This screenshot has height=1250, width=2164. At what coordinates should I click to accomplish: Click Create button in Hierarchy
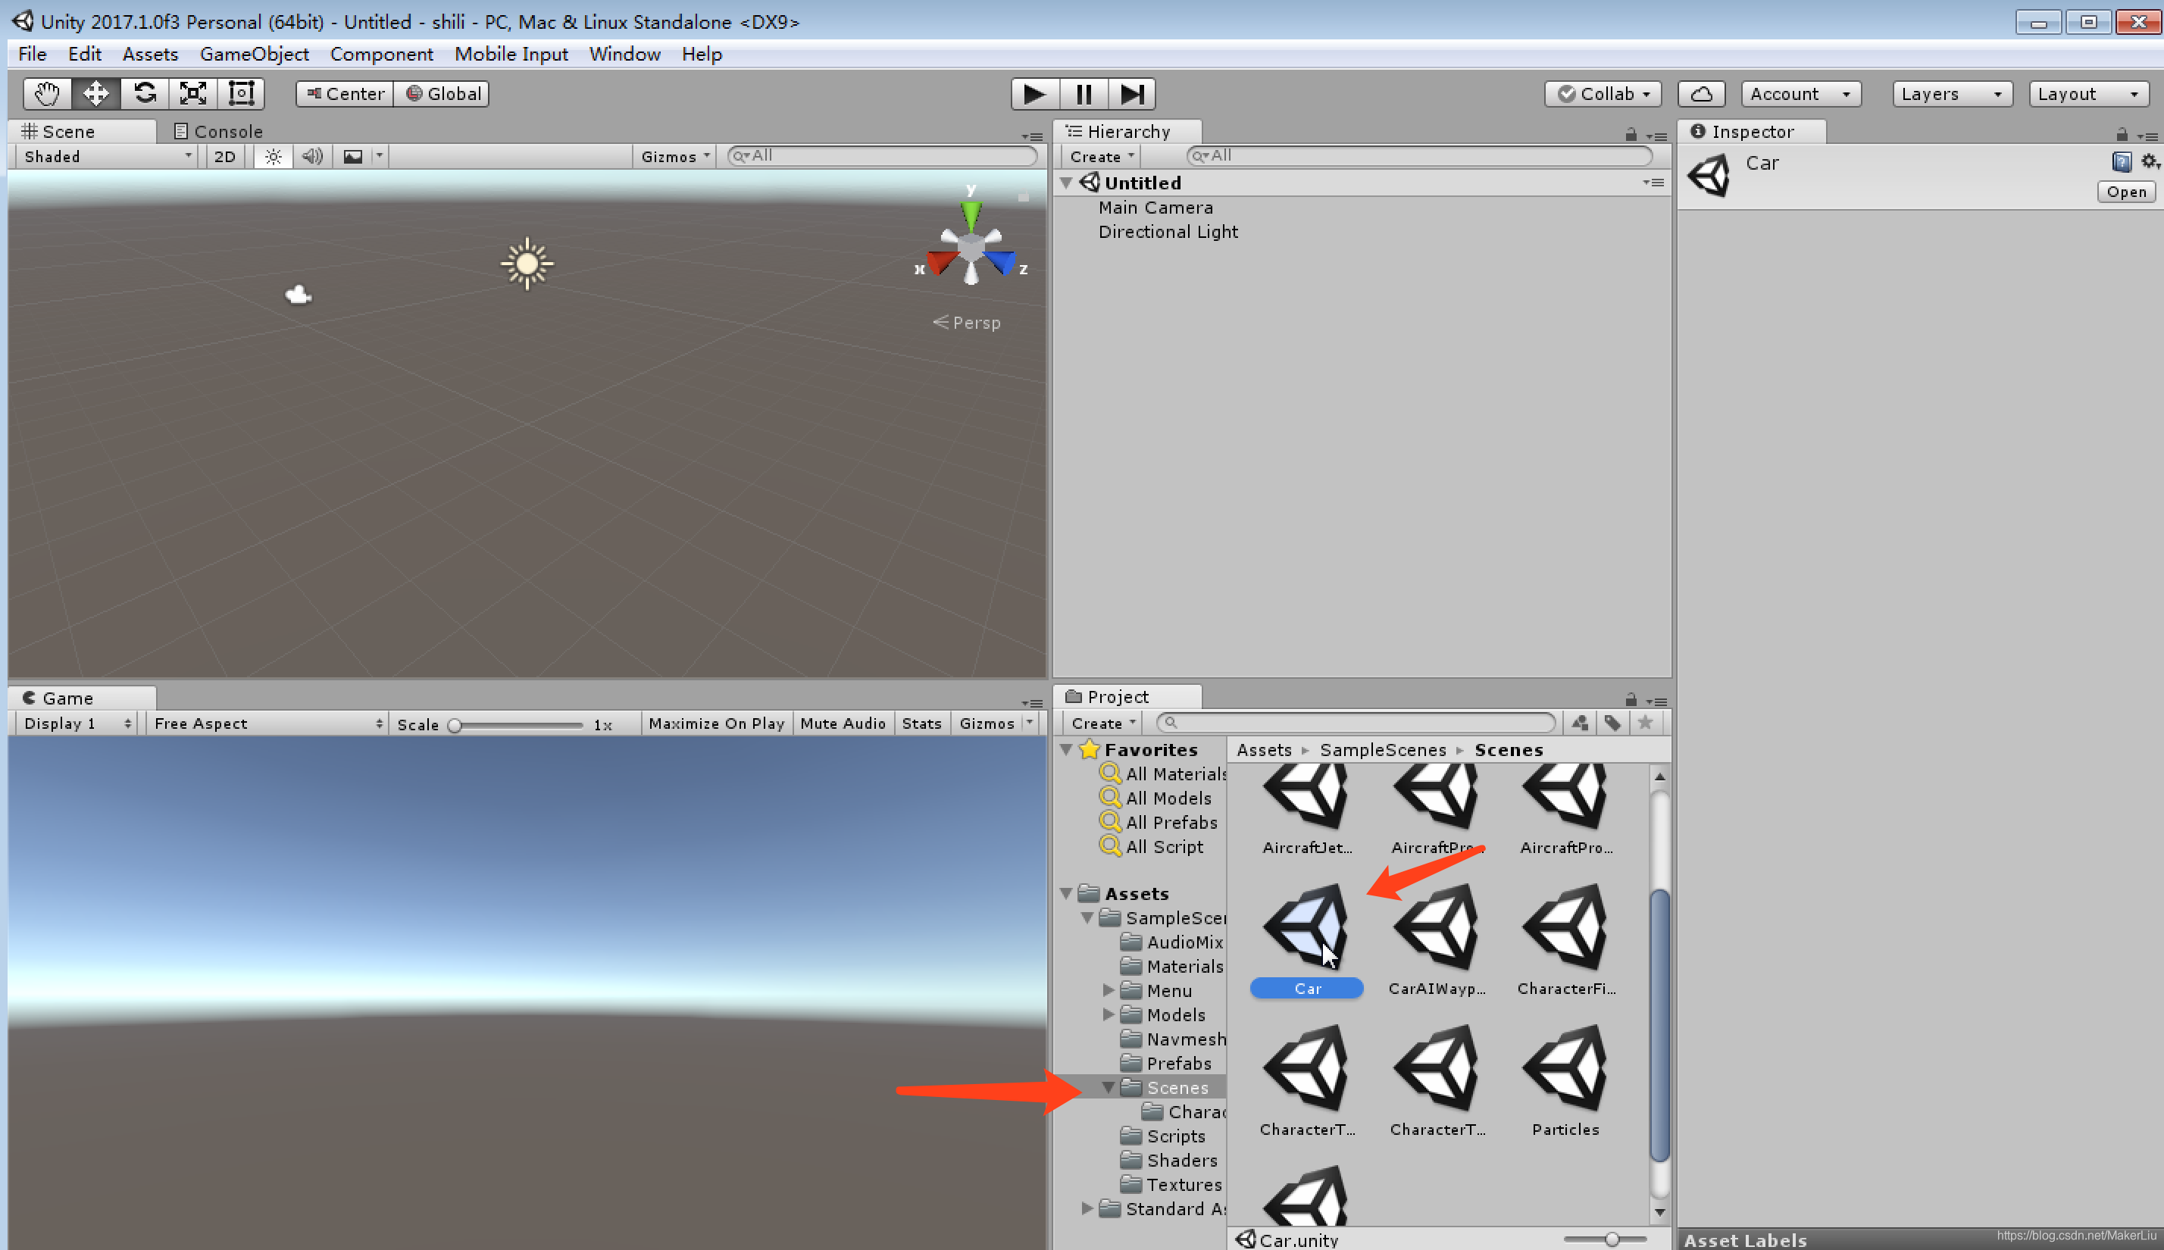coord(1102,156)
